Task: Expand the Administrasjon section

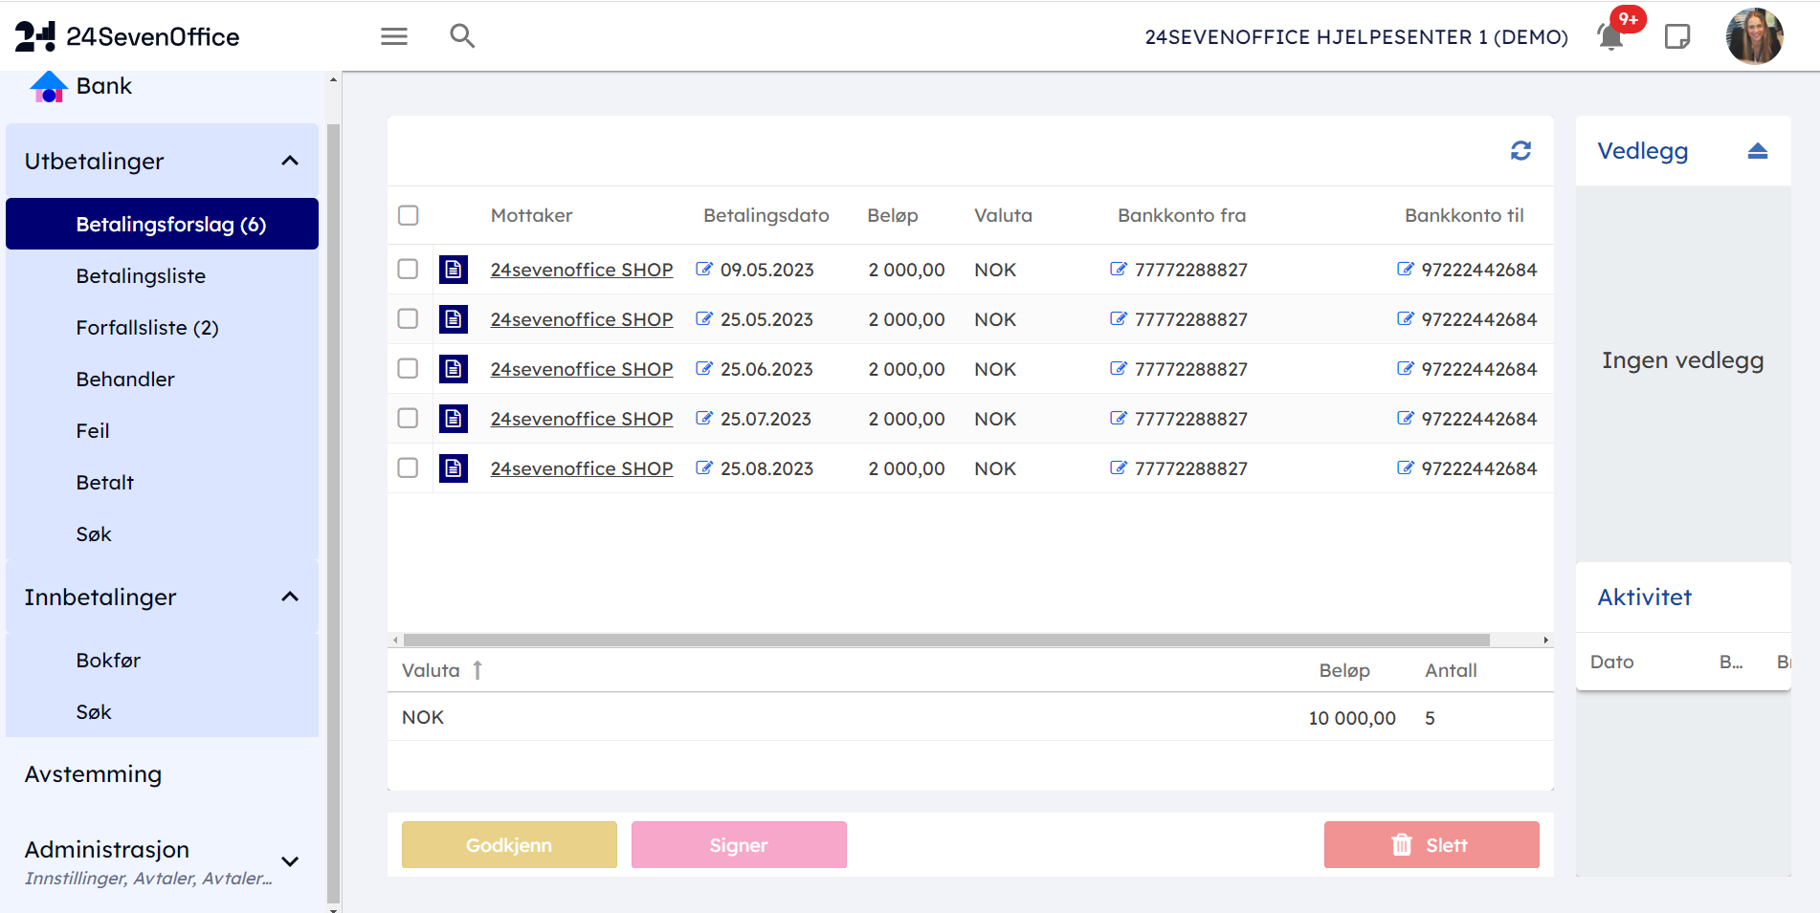Action: coord(290,861)
